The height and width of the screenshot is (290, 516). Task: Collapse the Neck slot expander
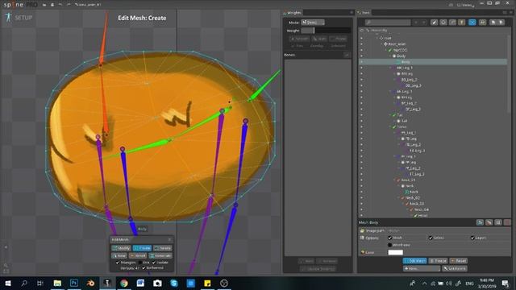click(x=399, y=186)
